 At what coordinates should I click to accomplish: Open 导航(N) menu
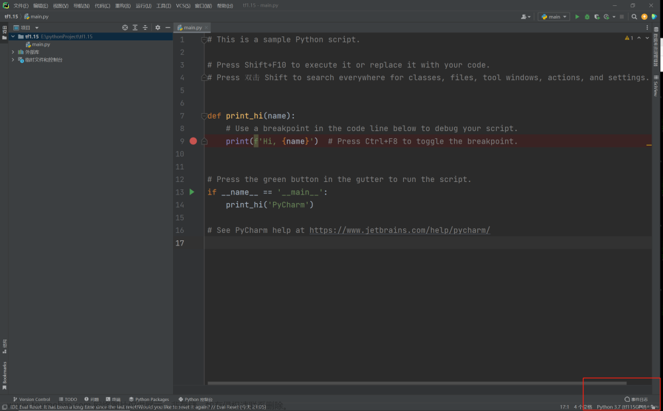[81, 5]
